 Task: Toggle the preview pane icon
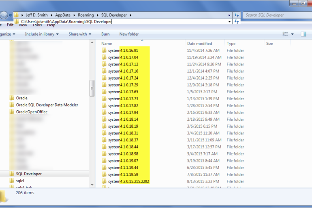tap(303, 34)
